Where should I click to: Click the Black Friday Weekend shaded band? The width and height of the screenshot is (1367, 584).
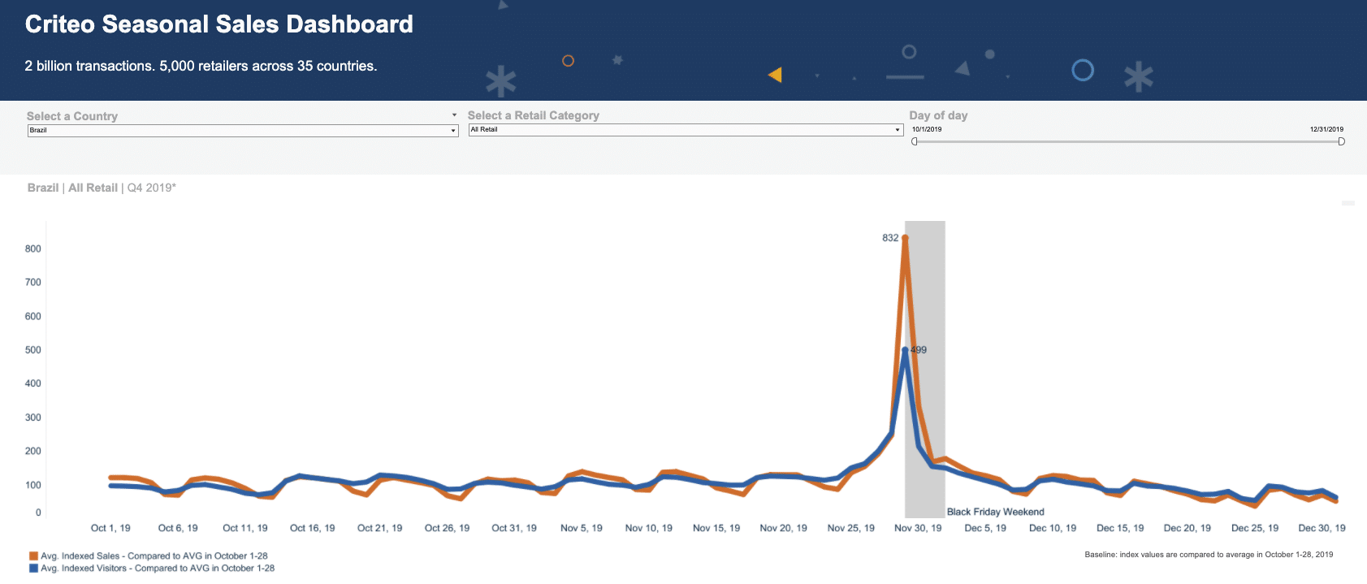pos(925,370)
